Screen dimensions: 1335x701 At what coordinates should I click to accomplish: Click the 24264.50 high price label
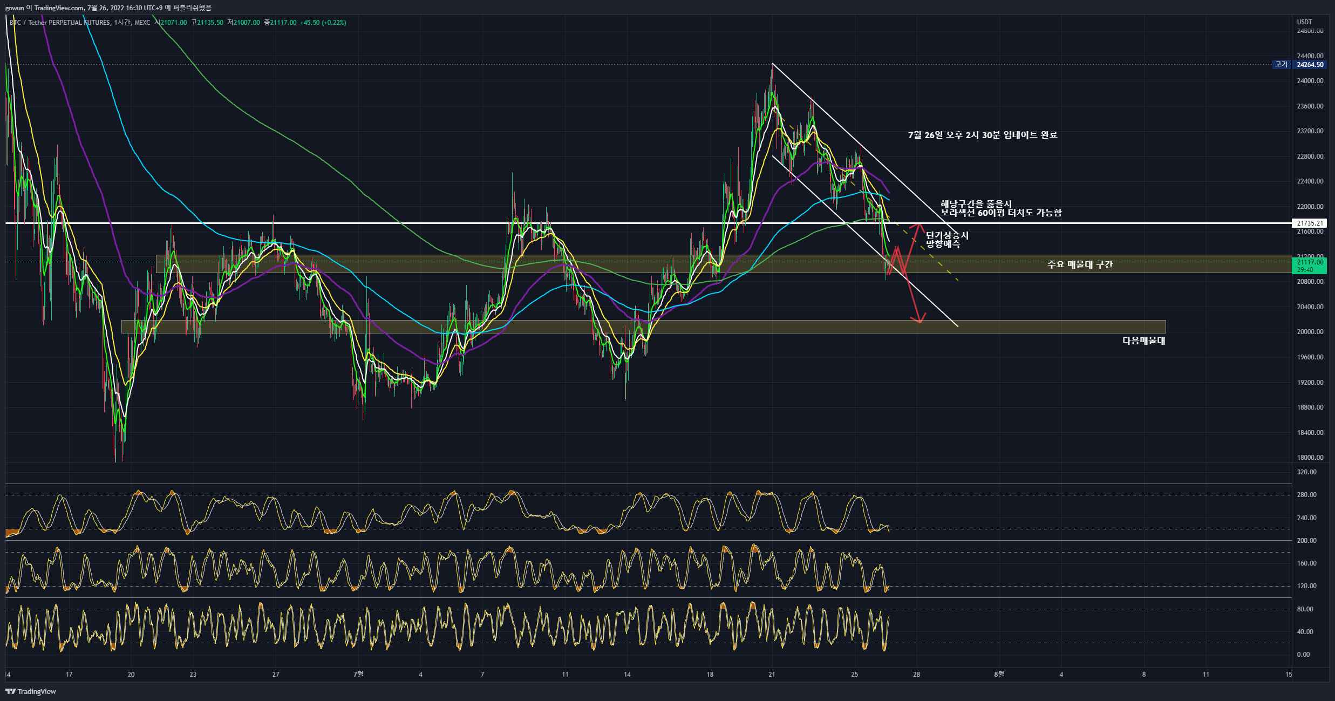pos(1310,64)
